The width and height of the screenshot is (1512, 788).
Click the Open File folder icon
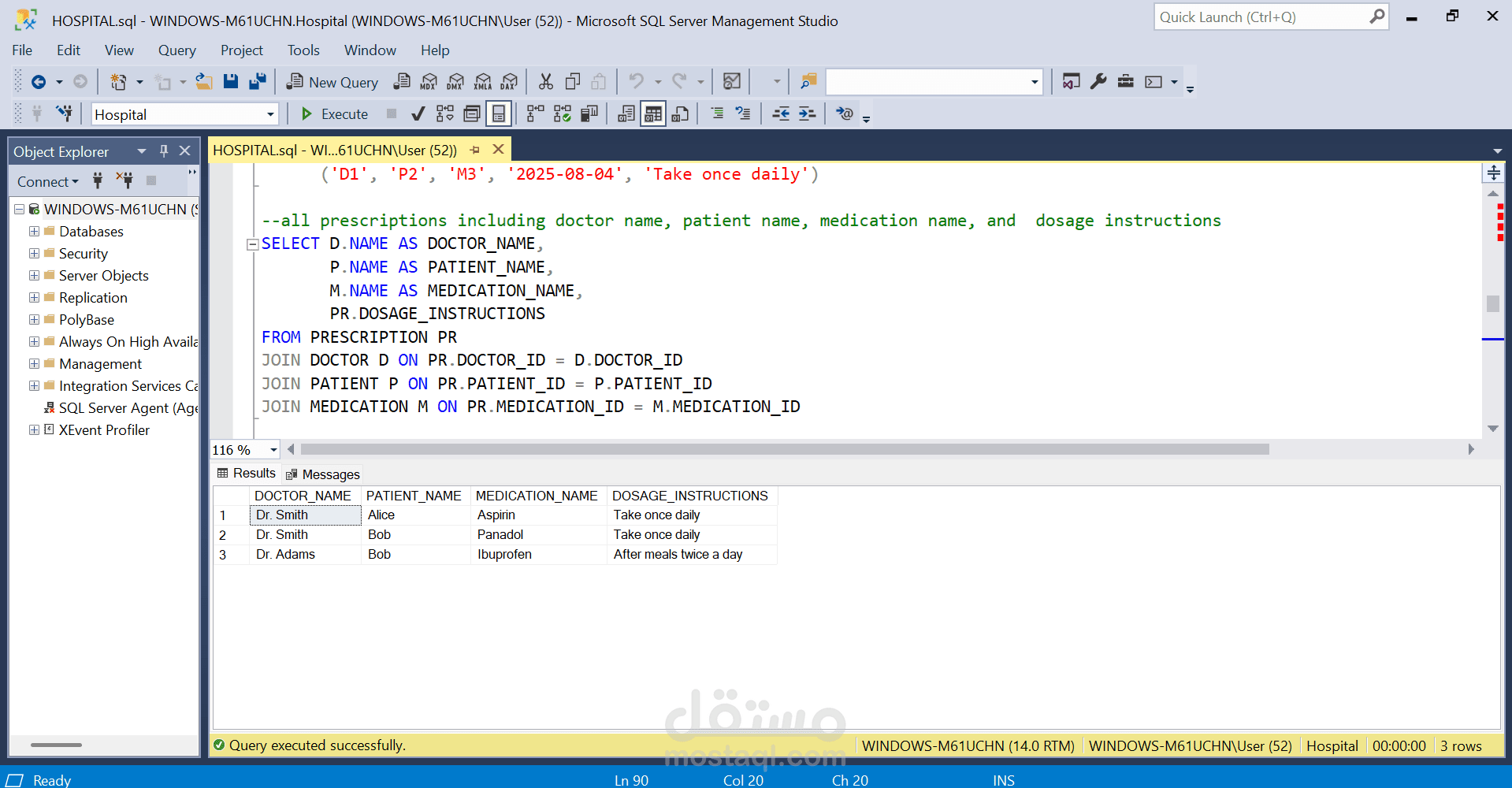click(x=204, y=81)
